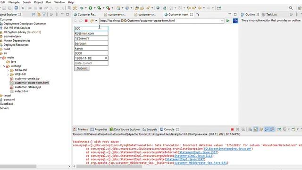Toggle Link with Editor in Project Explorer
This screenshot has height=170, width=302.
(x=39, y=15)
